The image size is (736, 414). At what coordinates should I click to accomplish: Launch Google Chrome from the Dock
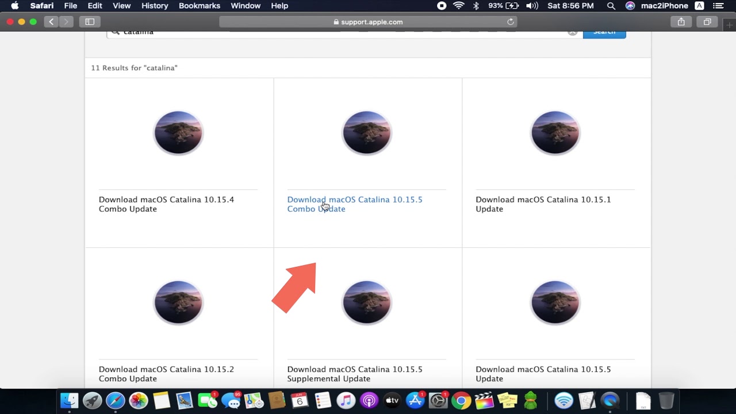461,400
